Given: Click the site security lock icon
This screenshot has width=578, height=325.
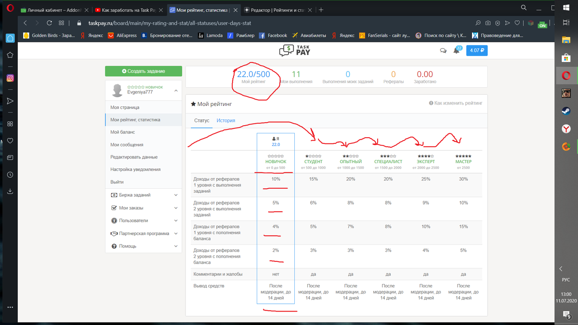Looking at the screenshot, I should (79, 23).
